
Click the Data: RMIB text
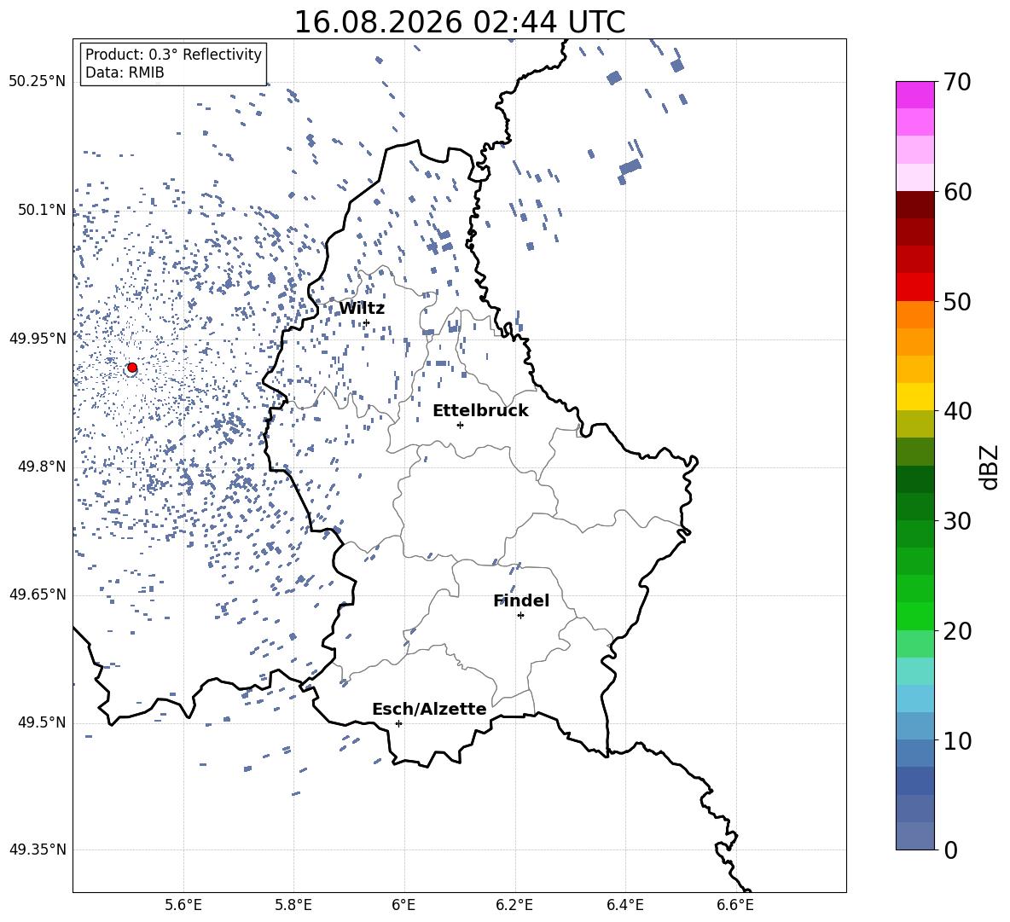125,72
